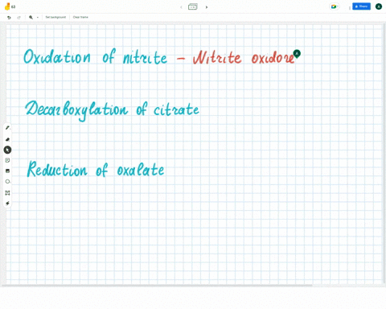
Task: Select the Pen tool in the side toolbar
Action: tap(7, 128)
